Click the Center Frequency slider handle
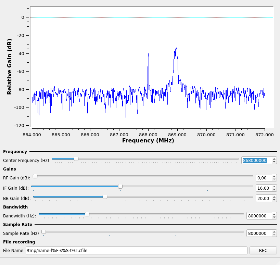Screen dimensions: 280x265 click(76, 159)
